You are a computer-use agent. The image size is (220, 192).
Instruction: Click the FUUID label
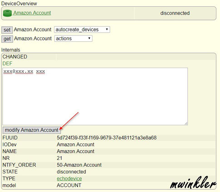[x=10, y=138]
